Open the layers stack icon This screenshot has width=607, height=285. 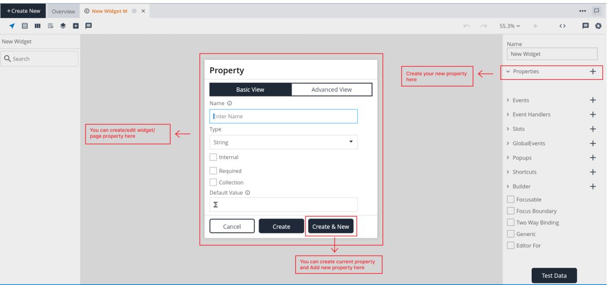[x=63, y=26]
